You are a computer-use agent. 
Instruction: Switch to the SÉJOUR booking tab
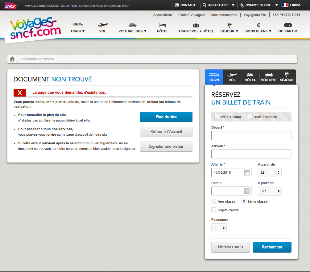point(287,77)
